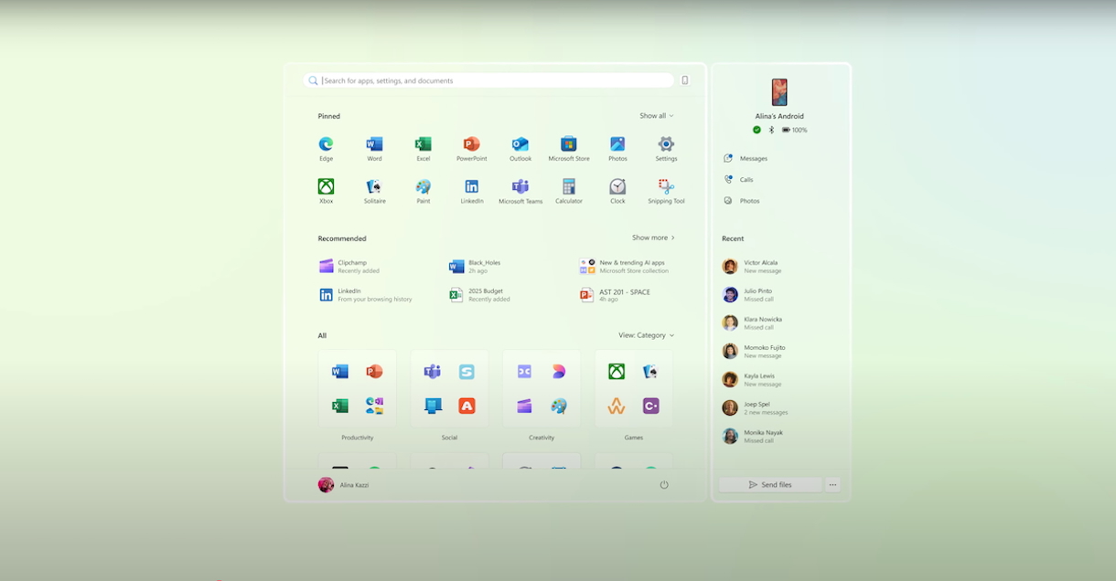Launch the pinned Photos app
The image size is (1116, 581).
(x=617, y=148)
